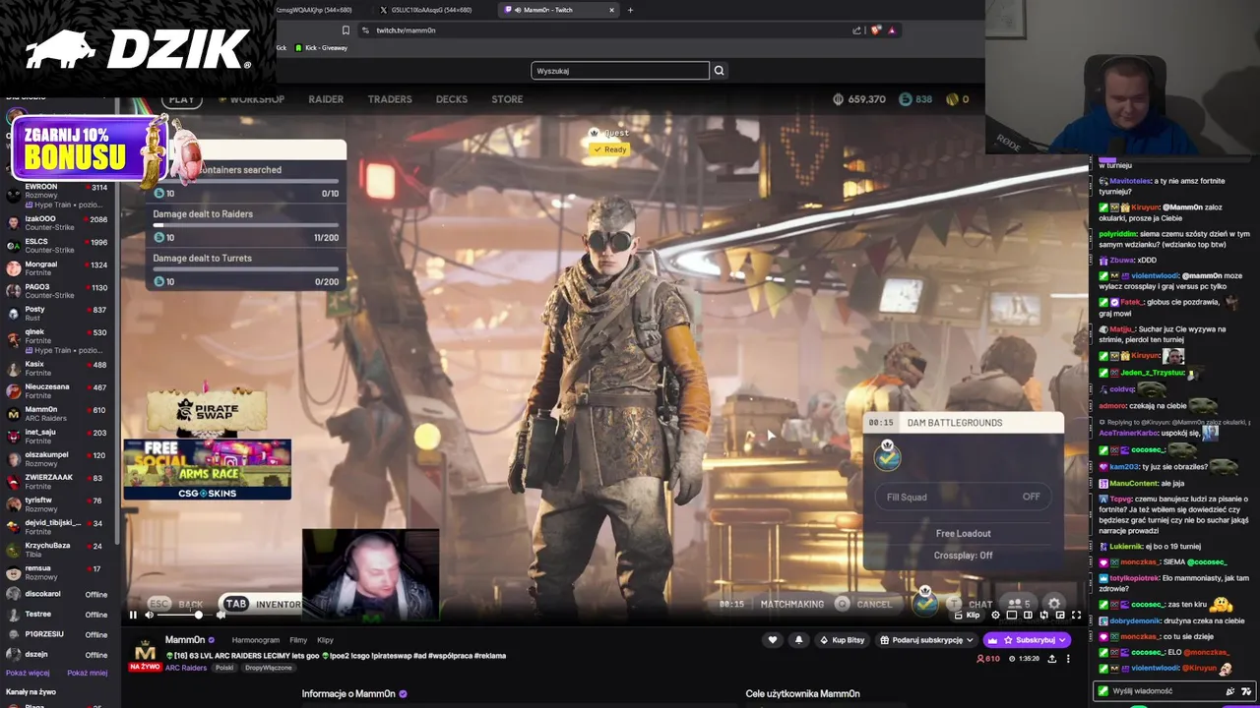This screenshot has height=708, width=1260.
Task: Click the DropyWłączone tag
Action: [x=268, y=668]
